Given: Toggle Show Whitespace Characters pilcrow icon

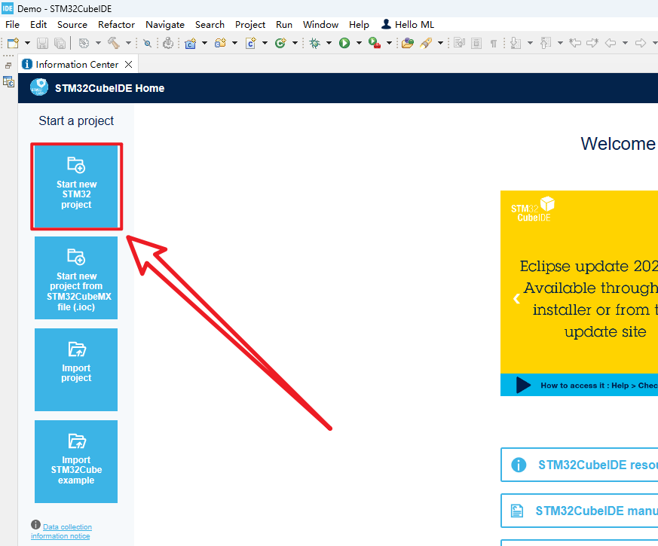Looking at the screenshot, I should pyautogui.click(x=494, y=43).
